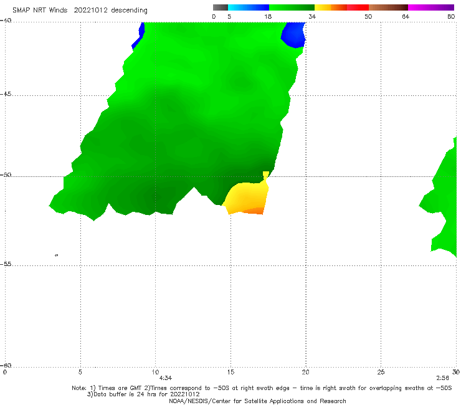Click the green segment of the color bar

292,7
